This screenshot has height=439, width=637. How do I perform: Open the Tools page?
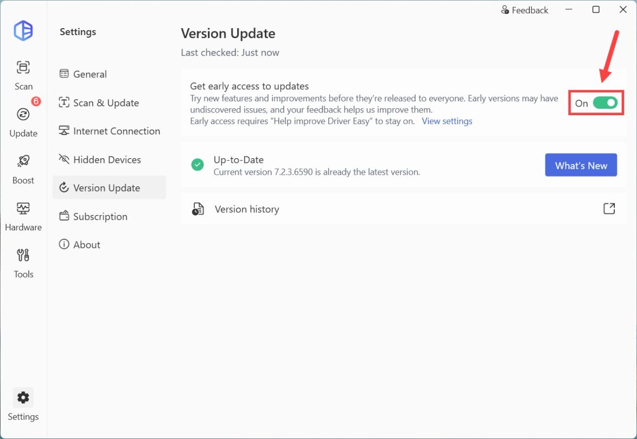tap(23, 263)
